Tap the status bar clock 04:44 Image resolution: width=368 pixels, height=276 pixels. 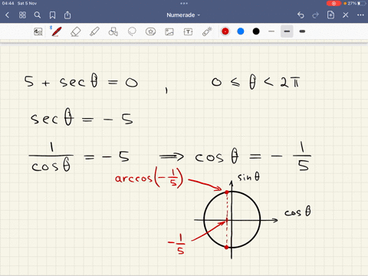(x=8, y=3)
